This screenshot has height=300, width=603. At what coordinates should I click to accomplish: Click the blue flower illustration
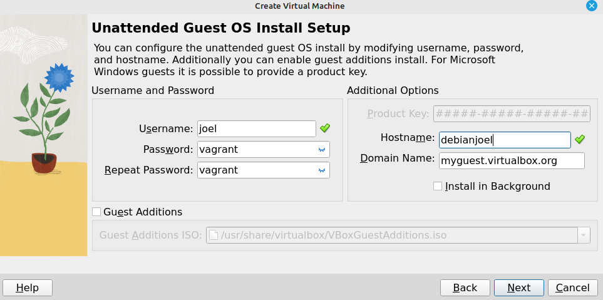pos(59,78)
